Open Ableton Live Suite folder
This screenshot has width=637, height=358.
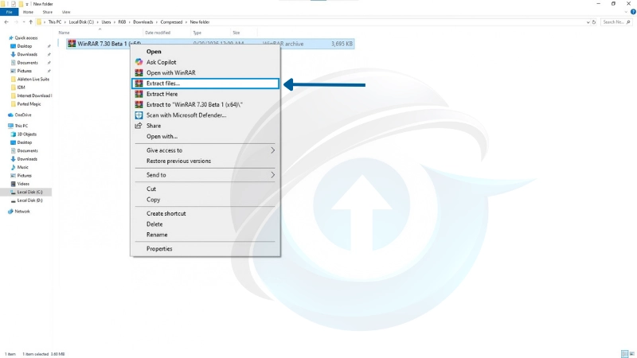pos(33,79)
